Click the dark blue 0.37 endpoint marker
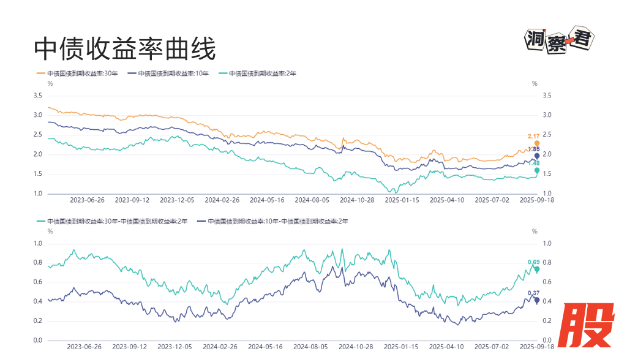The height and width of the screenshot is (359, 627). tap(537, 300)
